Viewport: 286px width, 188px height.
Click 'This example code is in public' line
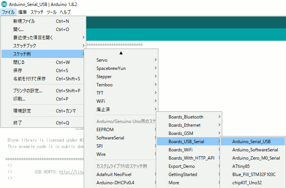(x=45, y=147)
